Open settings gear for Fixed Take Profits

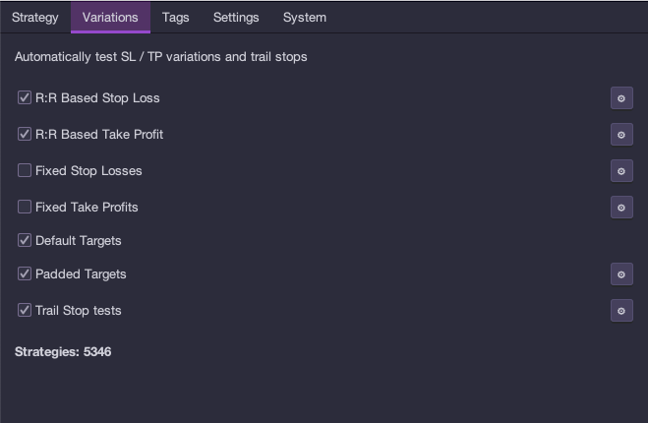point(621,208)
